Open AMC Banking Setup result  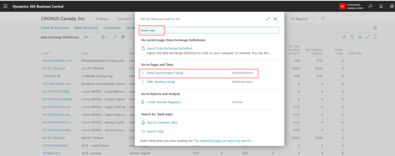tap(161, 82)
